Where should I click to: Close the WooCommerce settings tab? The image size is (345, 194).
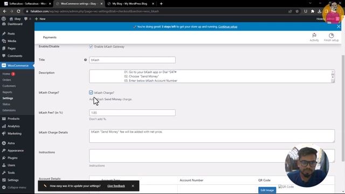pyautogui.click(x=101, y=4)
